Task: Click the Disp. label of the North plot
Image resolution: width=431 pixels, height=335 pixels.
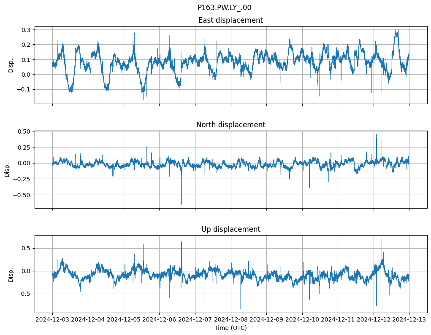Action: pos(7,169)
